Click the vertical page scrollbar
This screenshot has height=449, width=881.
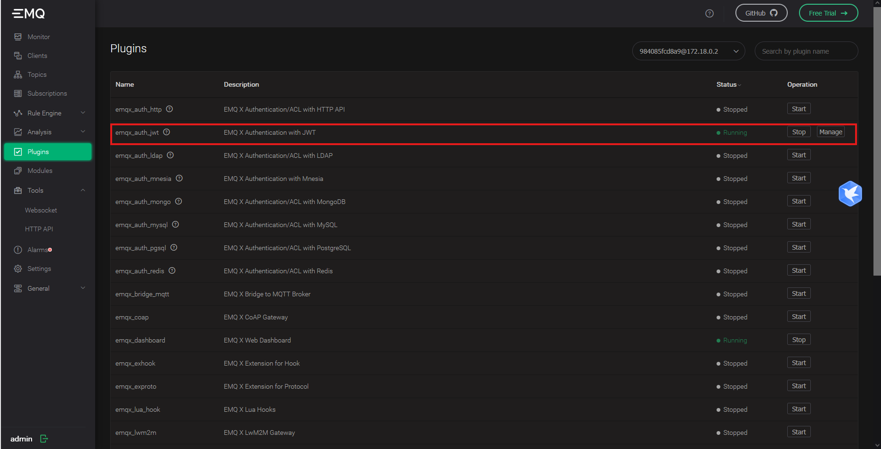(x=877, y=141)
